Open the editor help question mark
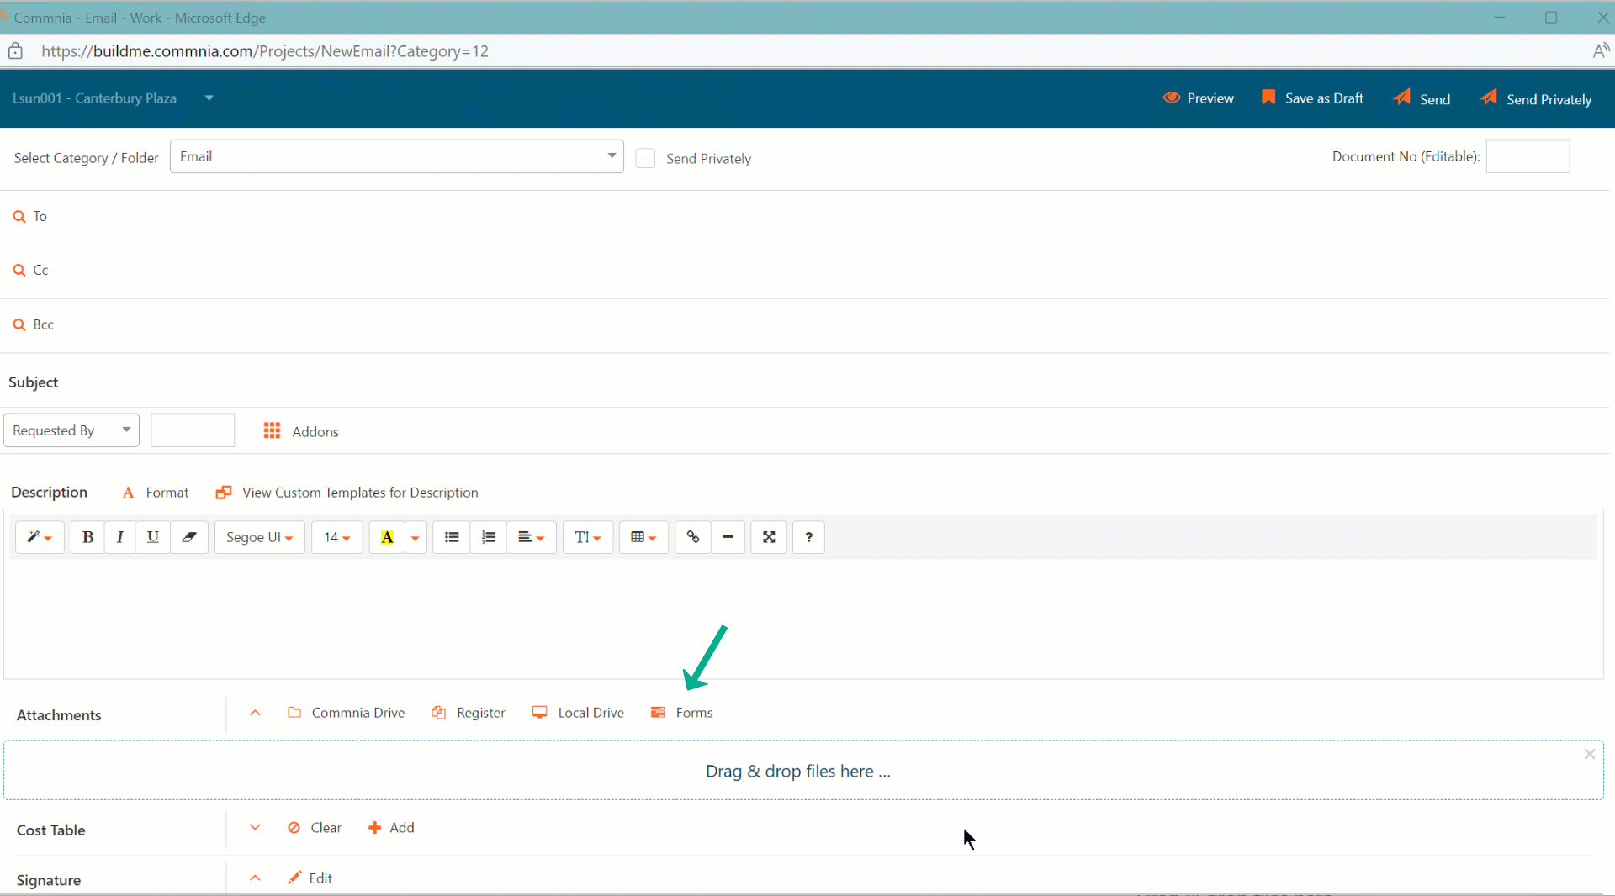This screenshot has width=1615, height=896. (x=808, y=537)
